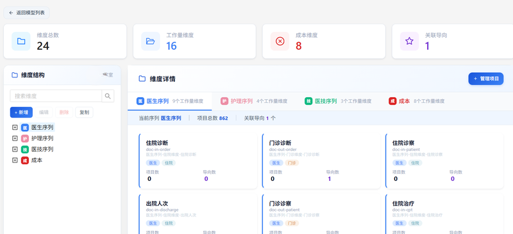
Task: Expand the 成本 tree node
Action: pyautogui.click(x=15, y=160)
